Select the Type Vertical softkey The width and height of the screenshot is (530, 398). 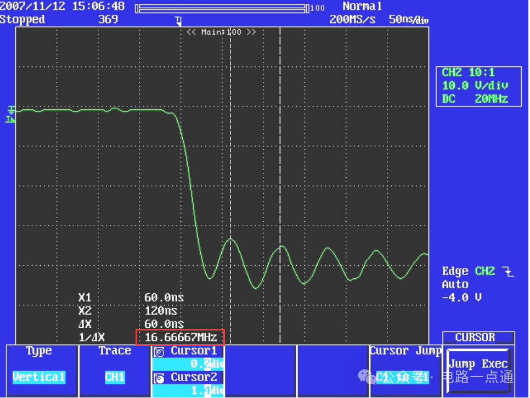[x=42, y=371]
